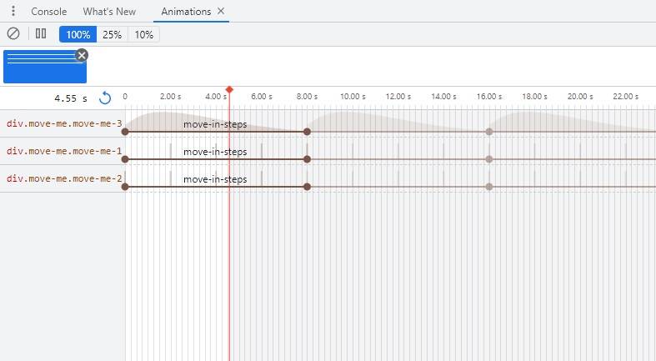Click move-me-2 second-iteration dot at 16s
Screen dimensions: 656x361
489,187
